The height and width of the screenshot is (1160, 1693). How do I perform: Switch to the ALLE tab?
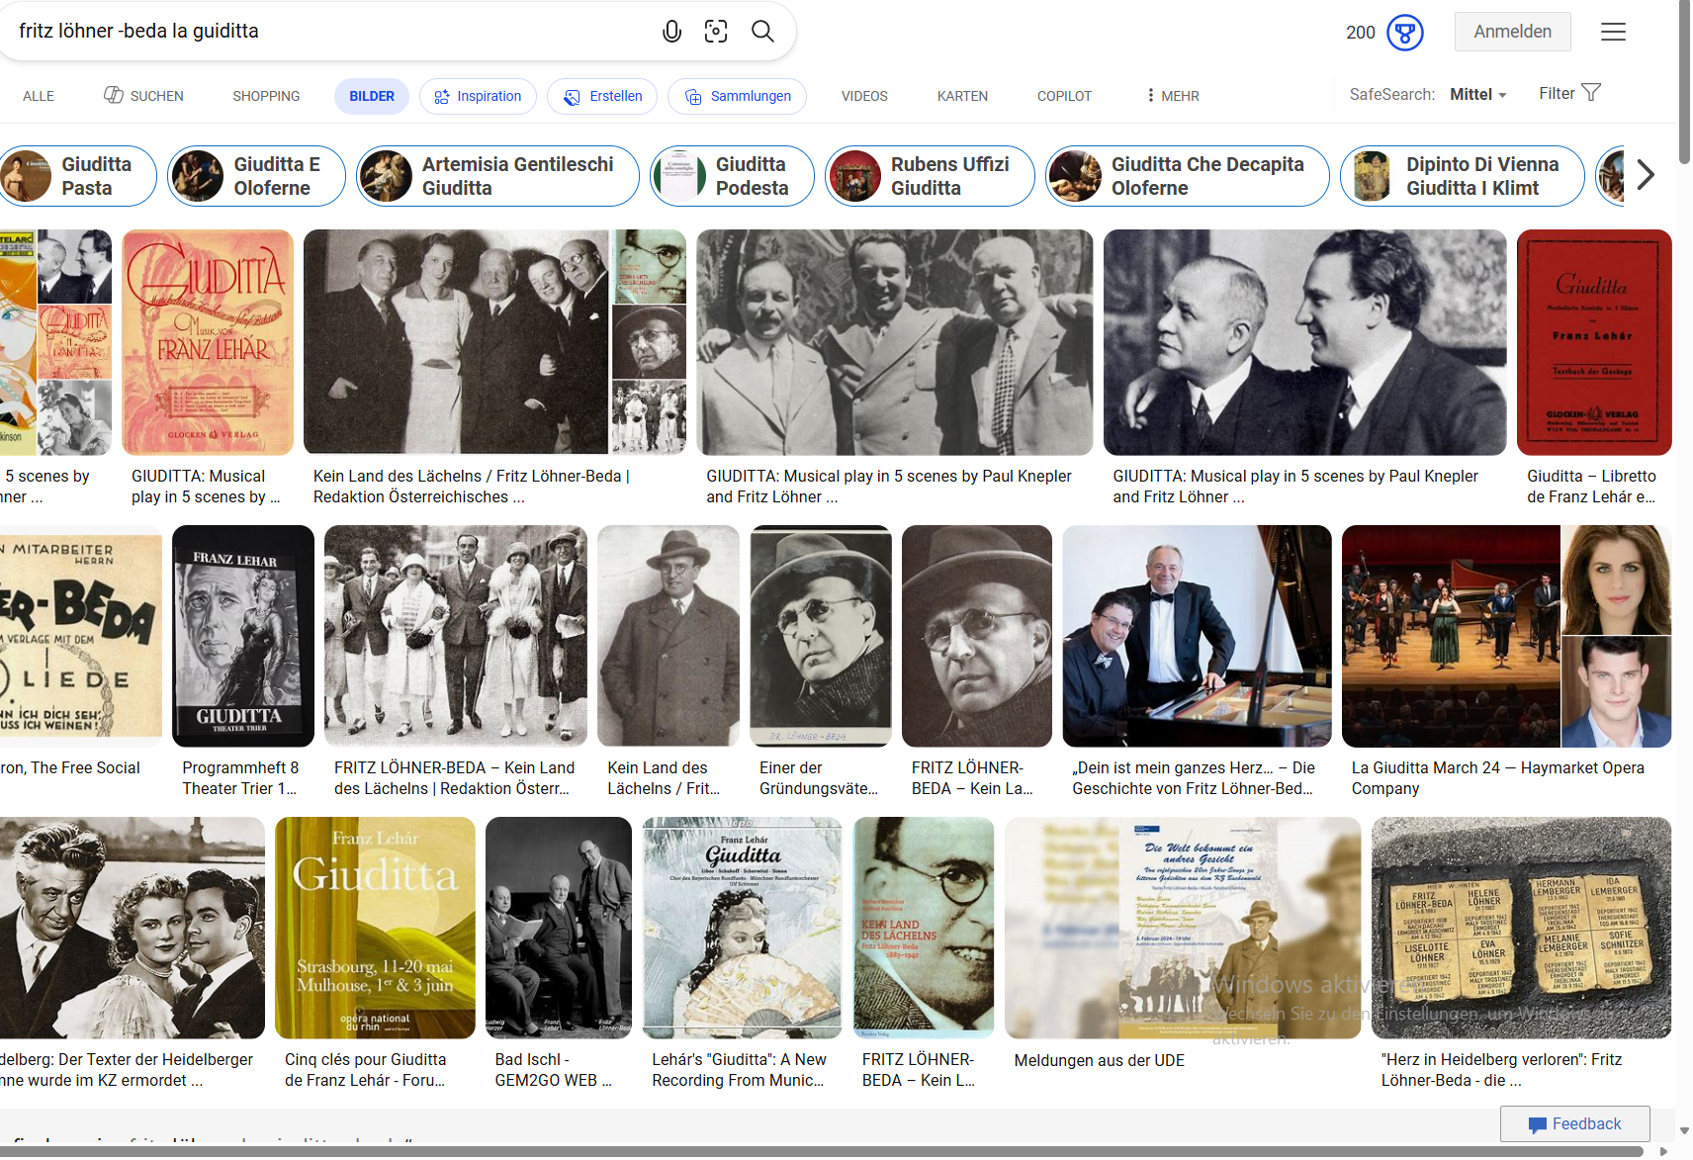(x=39, y=96)
